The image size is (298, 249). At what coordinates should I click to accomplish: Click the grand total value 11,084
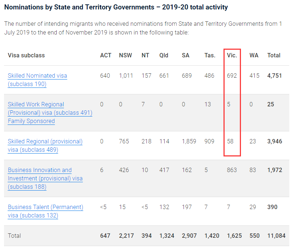click(276, 236)
